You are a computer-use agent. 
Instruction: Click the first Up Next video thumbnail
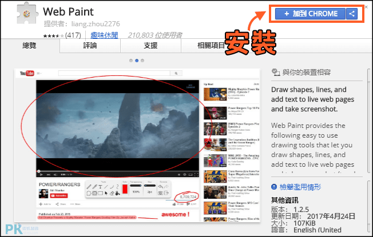215,94
